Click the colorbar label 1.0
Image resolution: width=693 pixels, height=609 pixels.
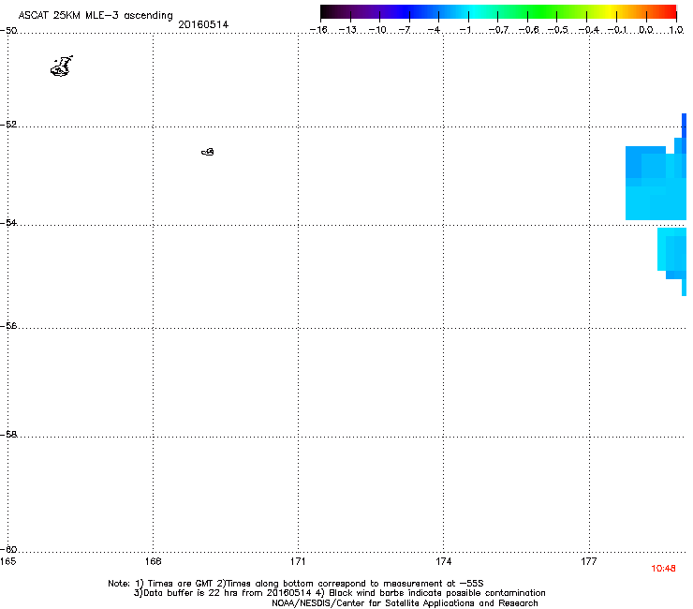(676, 30)
